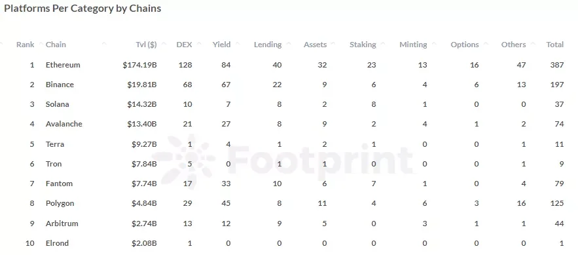This screenshot has width=578, height=255.
Task: Click the sort caret beside Options header
Action: 486,44
